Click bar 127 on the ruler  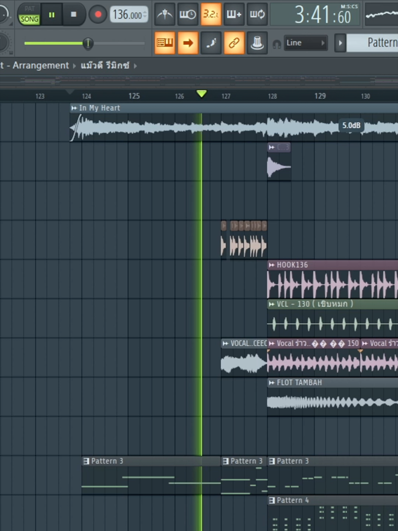pyautogui.click(x=226, y=96)
